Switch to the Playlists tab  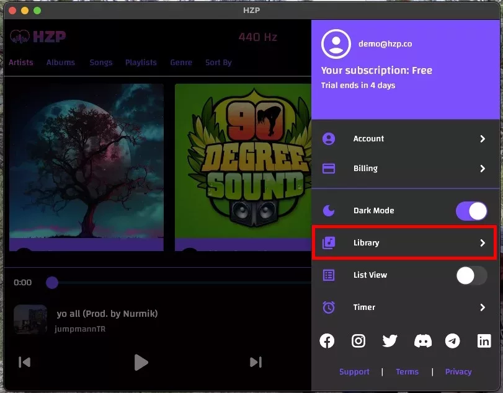141,62
